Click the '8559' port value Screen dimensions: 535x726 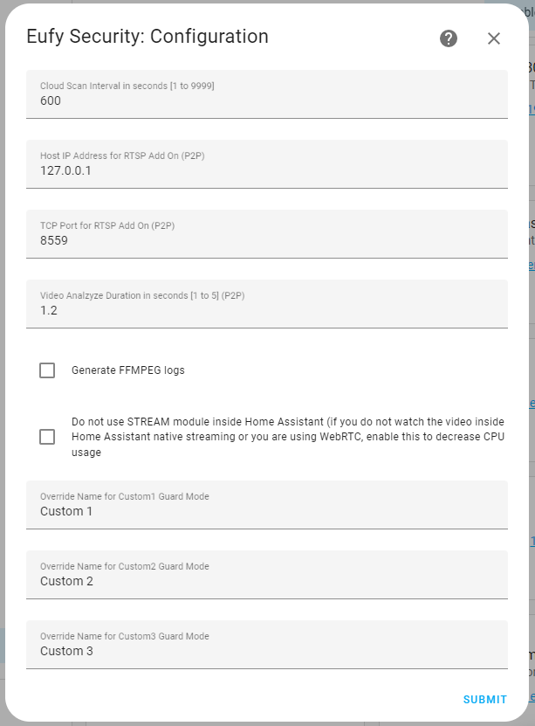54,240
